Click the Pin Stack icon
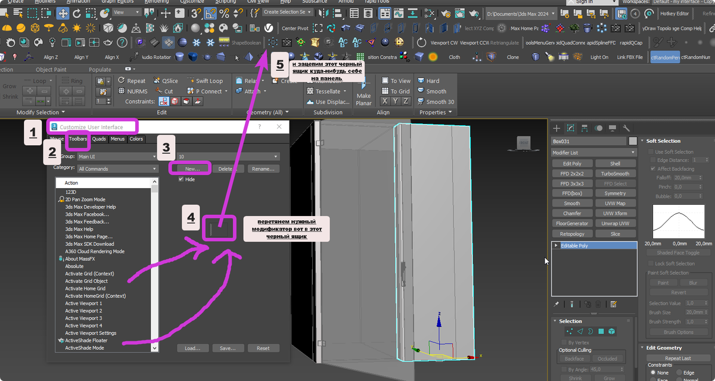Image resolution: width=715 pixels, height=381 pixels. pos(557,304)
